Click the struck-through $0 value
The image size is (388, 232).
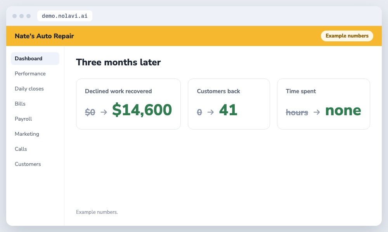90,112
